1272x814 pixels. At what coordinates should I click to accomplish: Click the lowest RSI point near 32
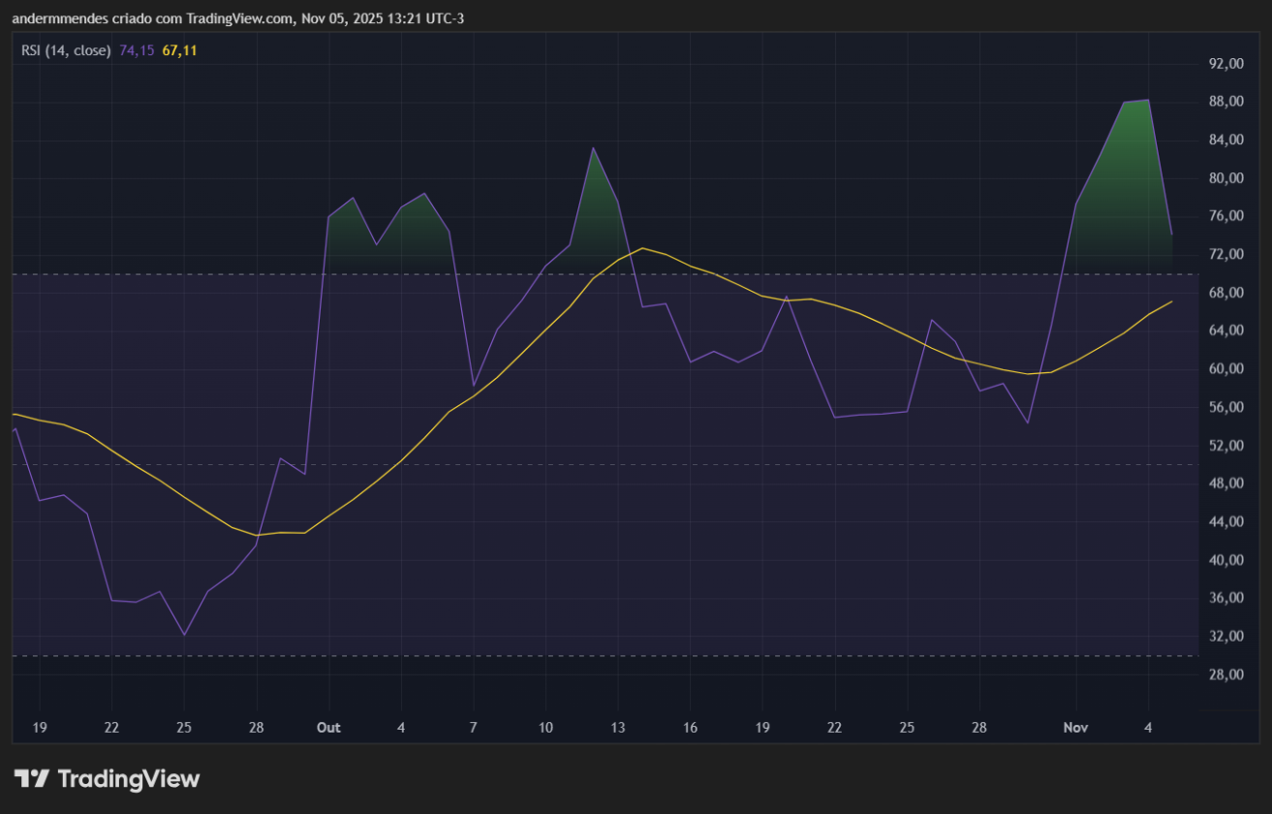184,635
